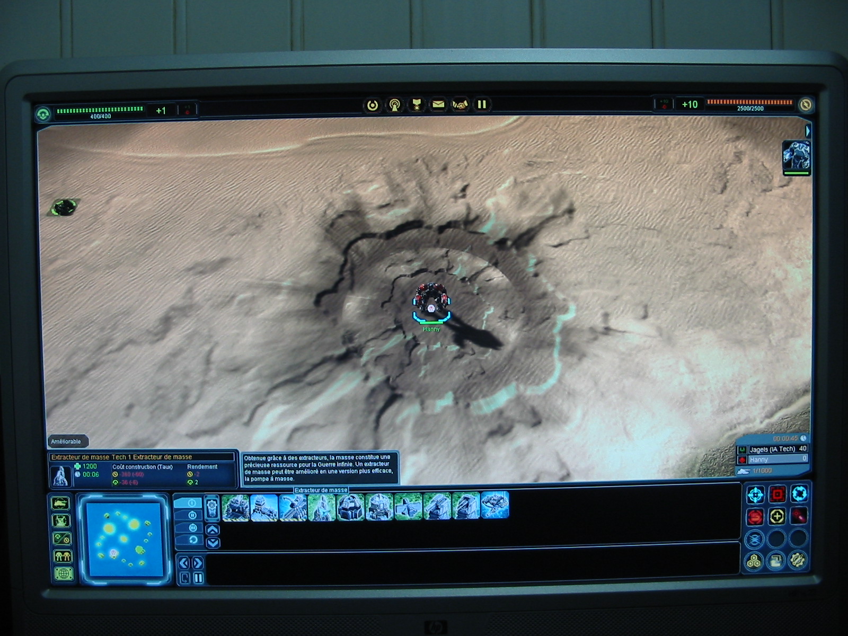Build the air factory, second build icon
This screenshot has height=636, width=848.
tap(264, 507)
